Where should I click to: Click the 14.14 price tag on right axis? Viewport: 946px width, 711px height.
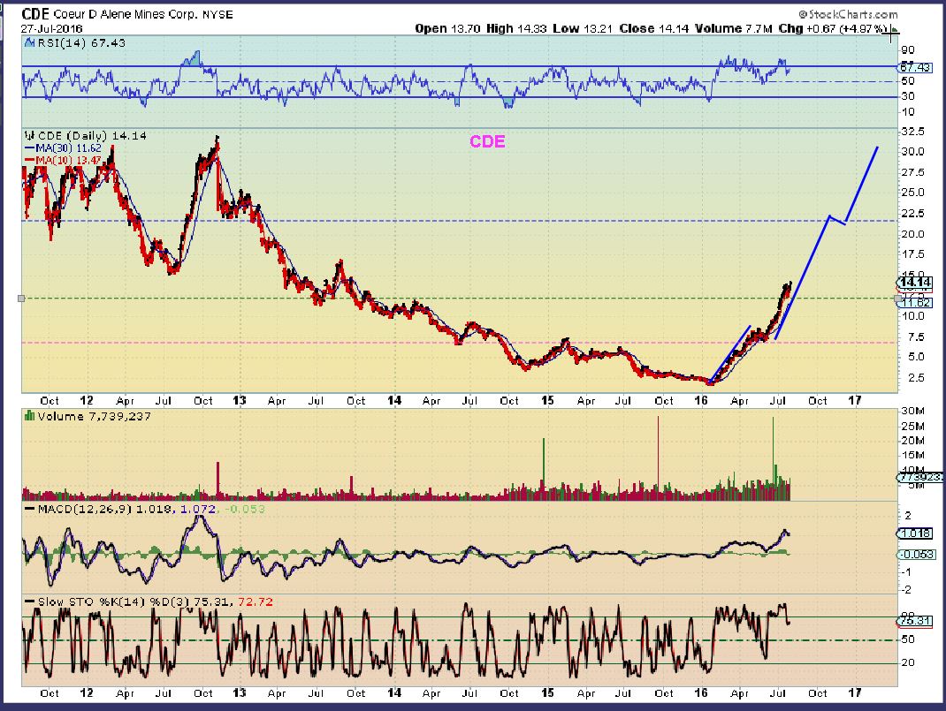pos(915,282)
